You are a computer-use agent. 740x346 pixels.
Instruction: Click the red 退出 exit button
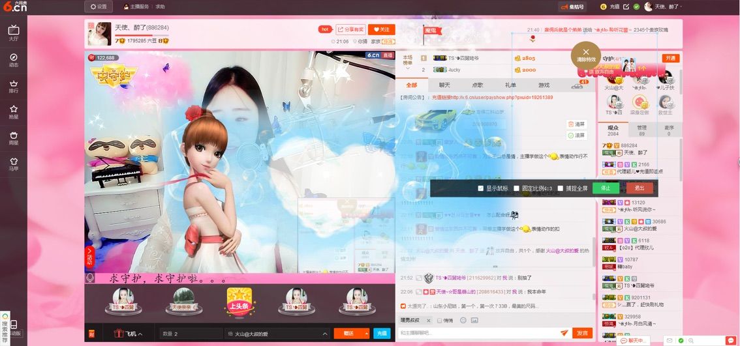click(x=640, y=188)
